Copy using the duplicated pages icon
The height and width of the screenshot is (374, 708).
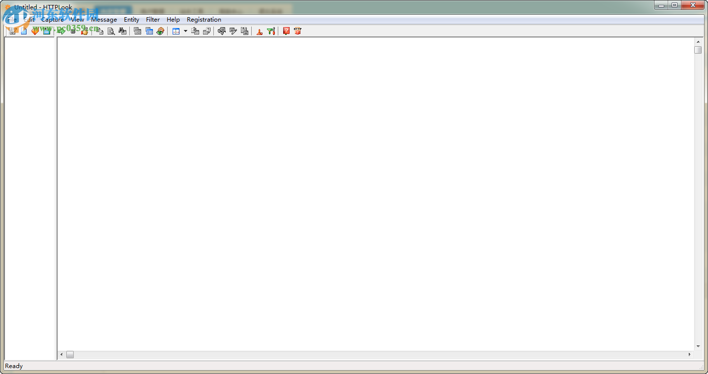click(x=100, y=31)
